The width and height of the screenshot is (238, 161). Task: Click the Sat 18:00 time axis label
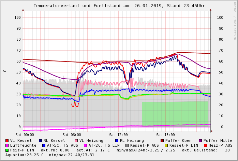[x=165, y=135]
